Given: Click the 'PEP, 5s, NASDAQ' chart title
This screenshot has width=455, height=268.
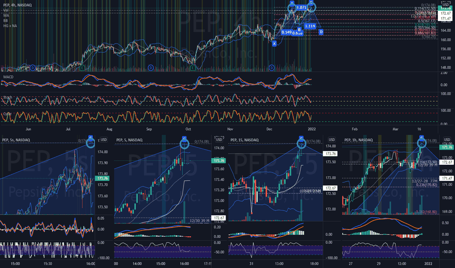Looking at the screenshot, I should click(x=16, y=140).
